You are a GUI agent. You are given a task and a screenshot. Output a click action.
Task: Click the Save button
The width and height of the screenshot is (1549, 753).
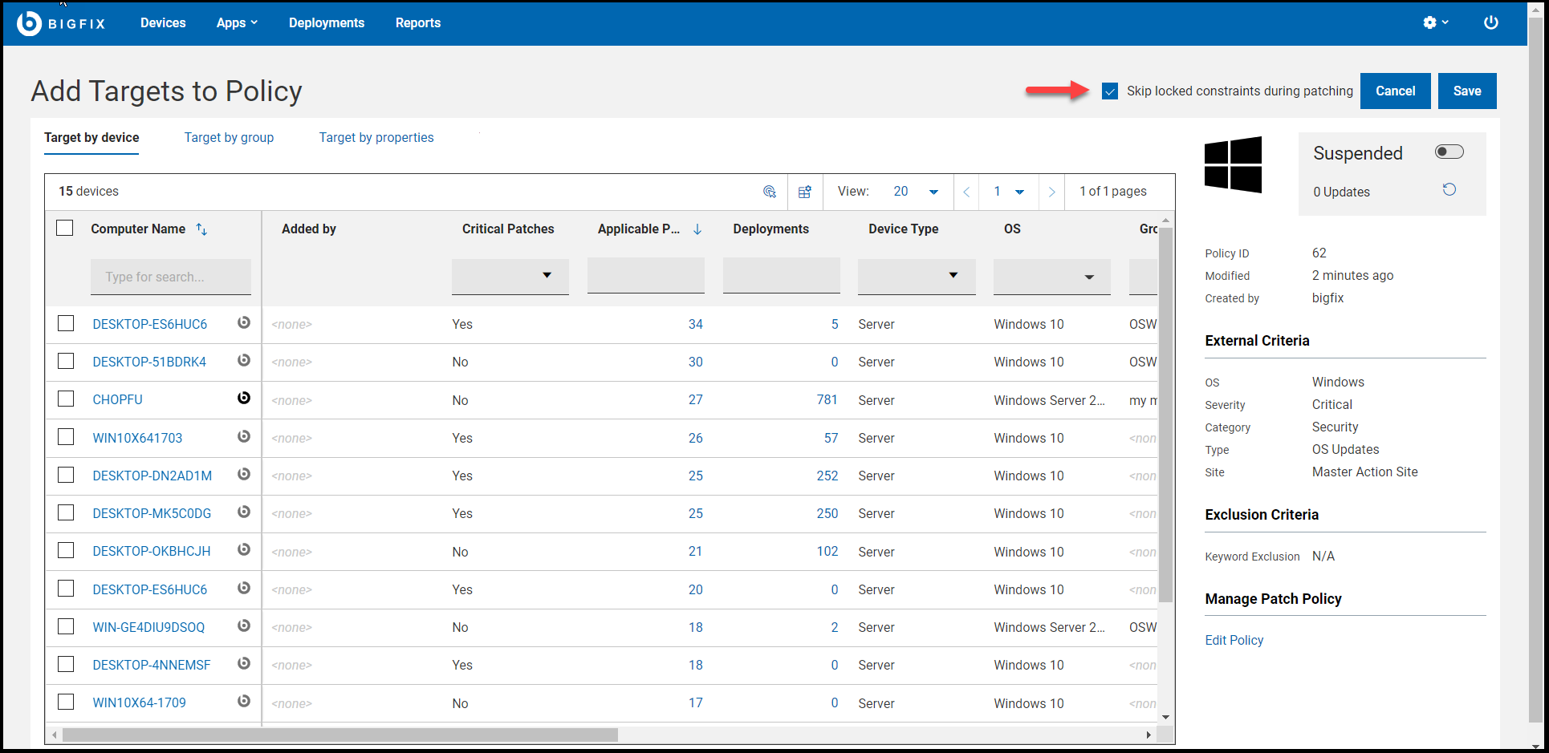pos(1466,91)
